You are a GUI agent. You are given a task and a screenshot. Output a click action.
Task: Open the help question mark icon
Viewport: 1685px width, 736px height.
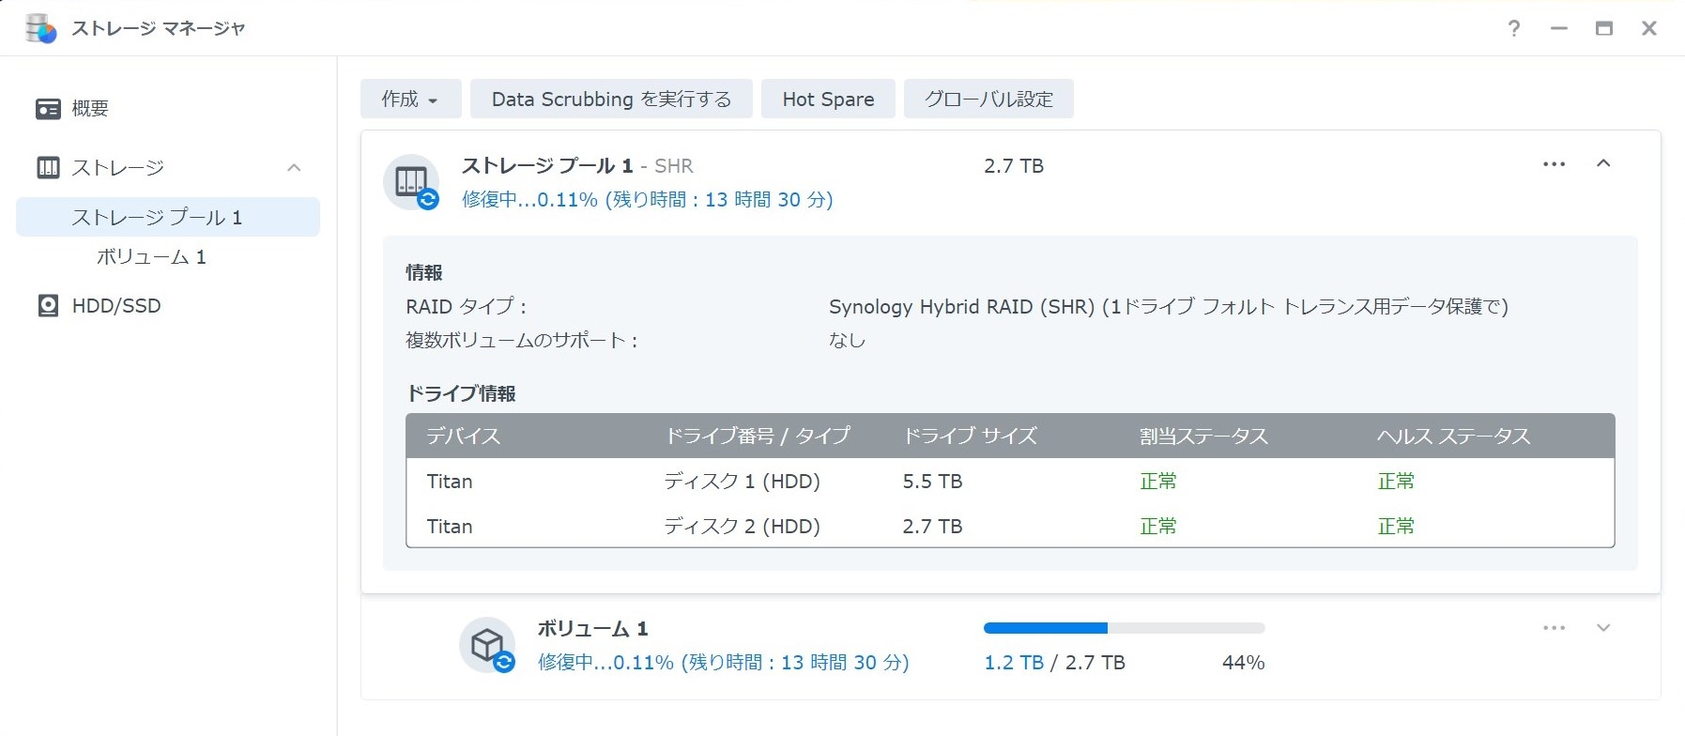point(1513,28)
